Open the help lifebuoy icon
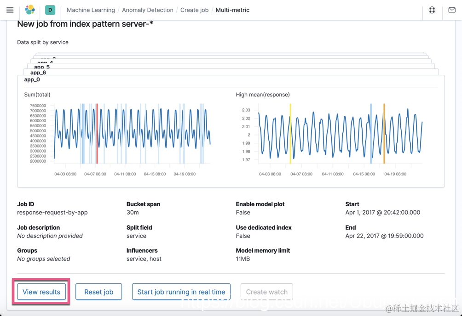This screenshot has width=462, height=316. click(x=432, y=10)
